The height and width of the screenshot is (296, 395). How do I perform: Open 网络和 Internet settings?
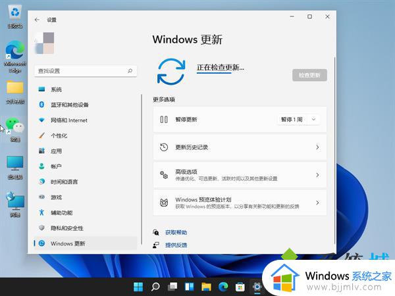click(x=86, y=120)
